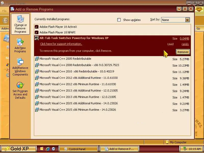This screenshot has height=153, width=204.
Task: Click the Visual C++ 2012 Additional Runtime icon
Action: pyautogui.click(x=37, y=78)
